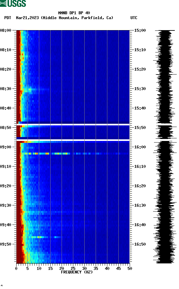Click the '45' frequency axis label
Screen dimensions: 179x289
118,268
